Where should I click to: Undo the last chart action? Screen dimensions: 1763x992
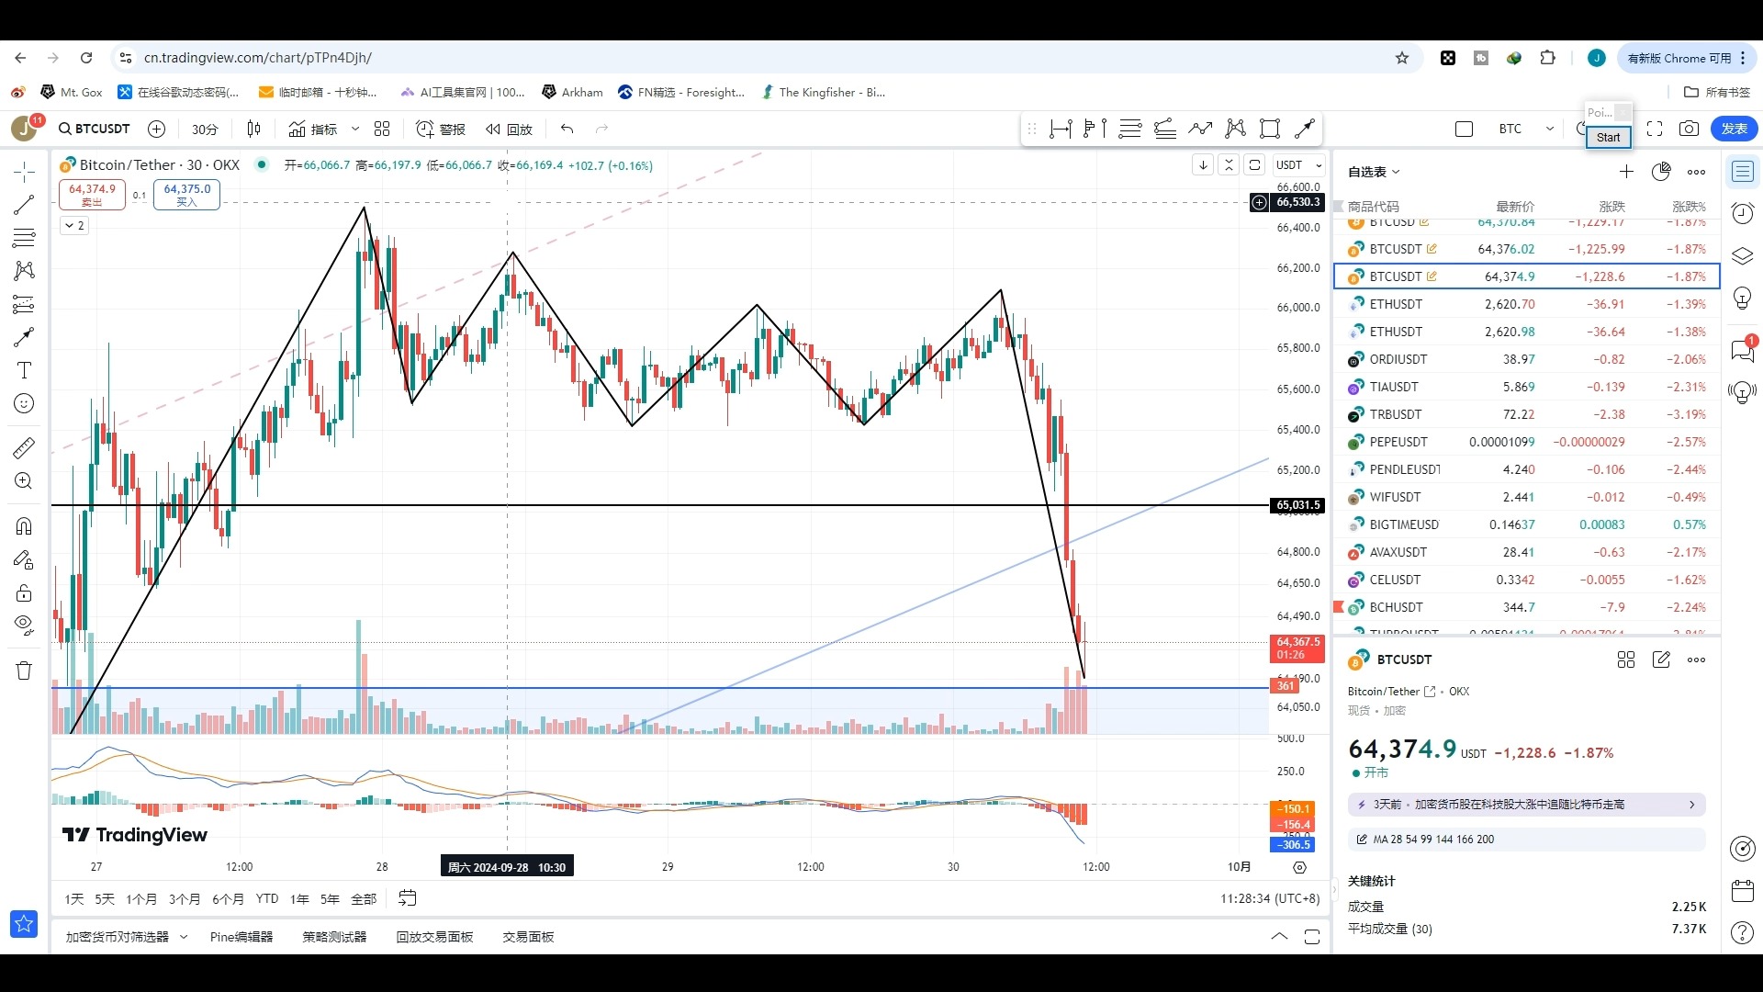(567, 130)
